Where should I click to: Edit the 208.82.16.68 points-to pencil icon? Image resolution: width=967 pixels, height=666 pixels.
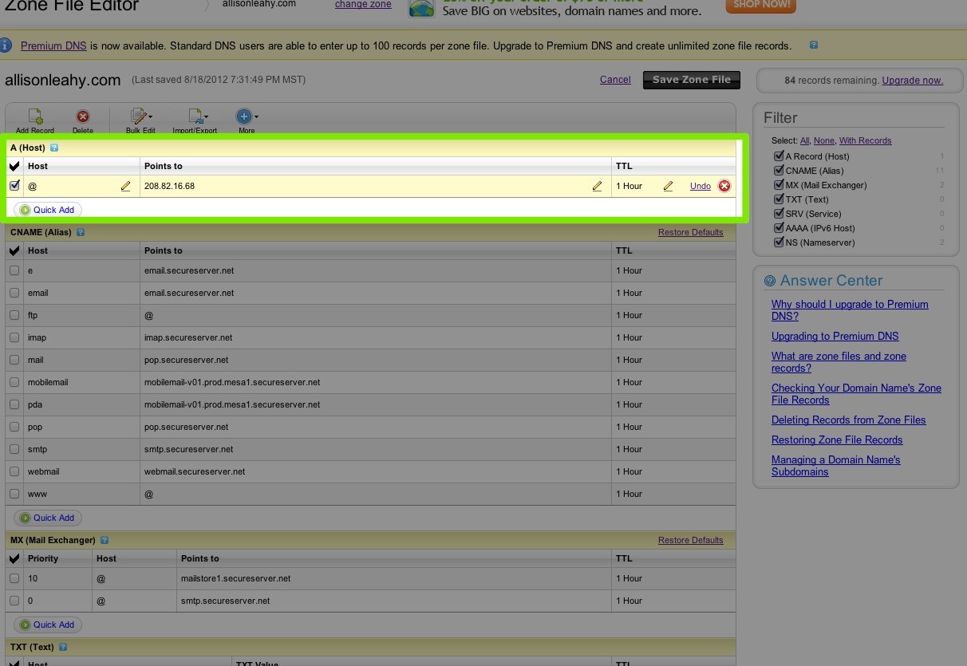597,186
